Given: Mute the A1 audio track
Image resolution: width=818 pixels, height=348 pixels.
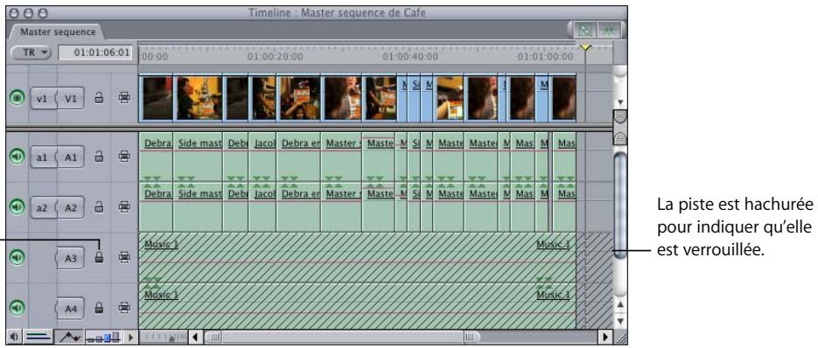Looking at the screenshot, I should (17, 156).
